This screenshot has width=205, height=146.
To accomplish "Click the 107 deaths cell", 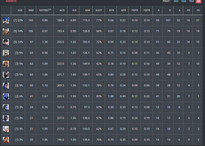I will (168, 20).
